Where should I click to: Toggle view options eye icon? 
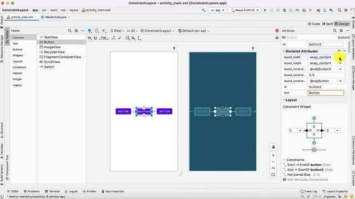pos(89,38)
